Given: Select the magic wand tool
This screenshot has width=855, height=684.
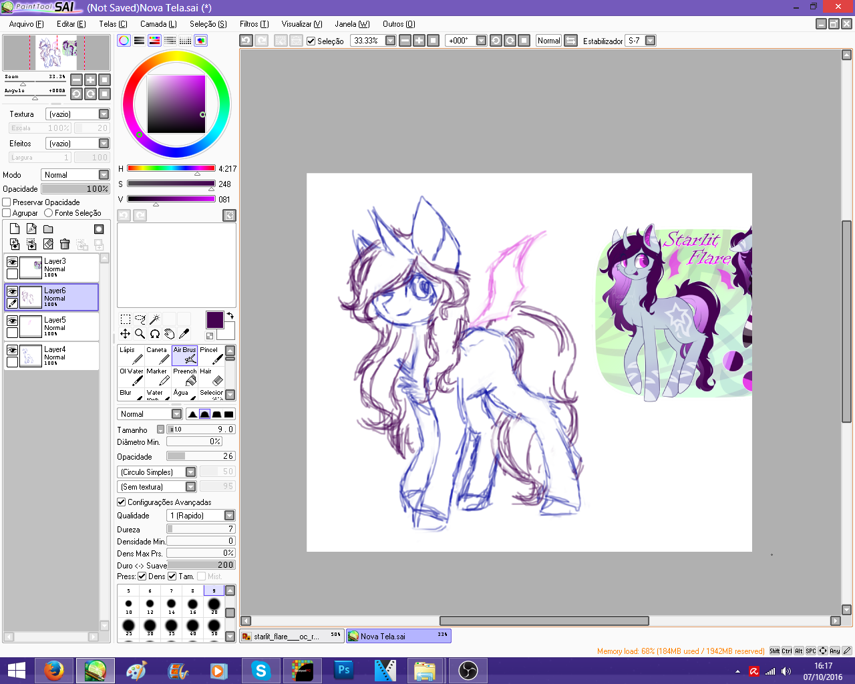Looking at the screenshot, I should tap(155, 319).
